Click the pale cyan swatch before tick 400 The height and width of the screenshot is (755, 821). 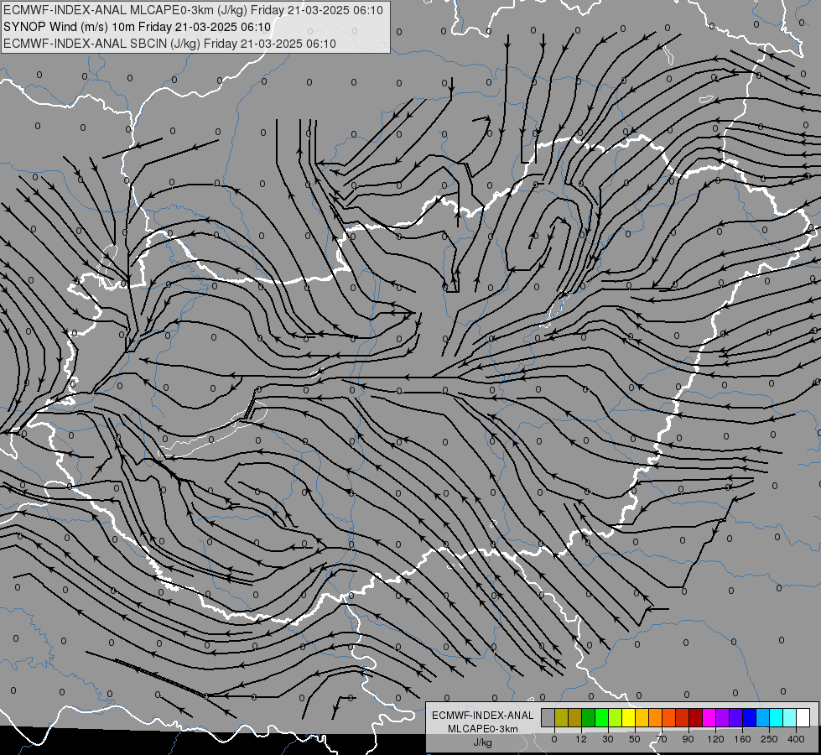790,718
